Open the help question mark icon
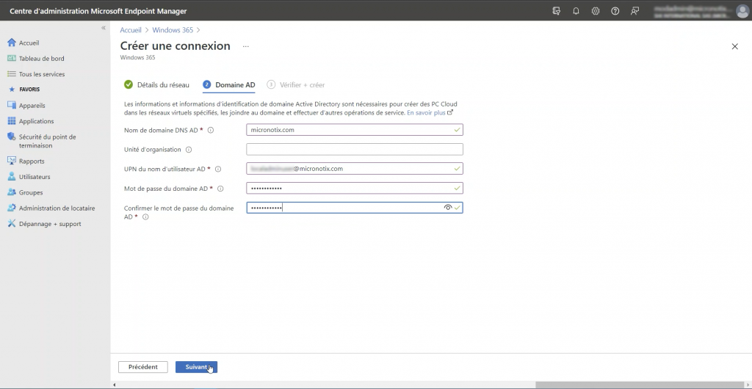 coord(615,11)
